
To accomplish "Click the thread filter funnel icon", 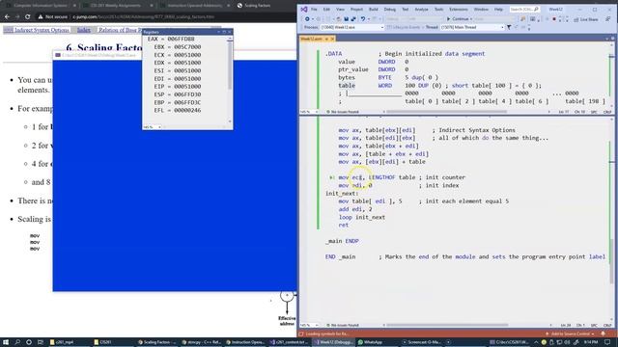I will (x=509, y=28).
